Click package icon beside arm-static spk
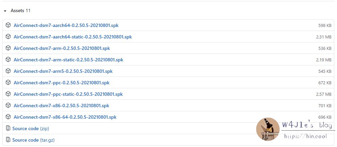 8,60
